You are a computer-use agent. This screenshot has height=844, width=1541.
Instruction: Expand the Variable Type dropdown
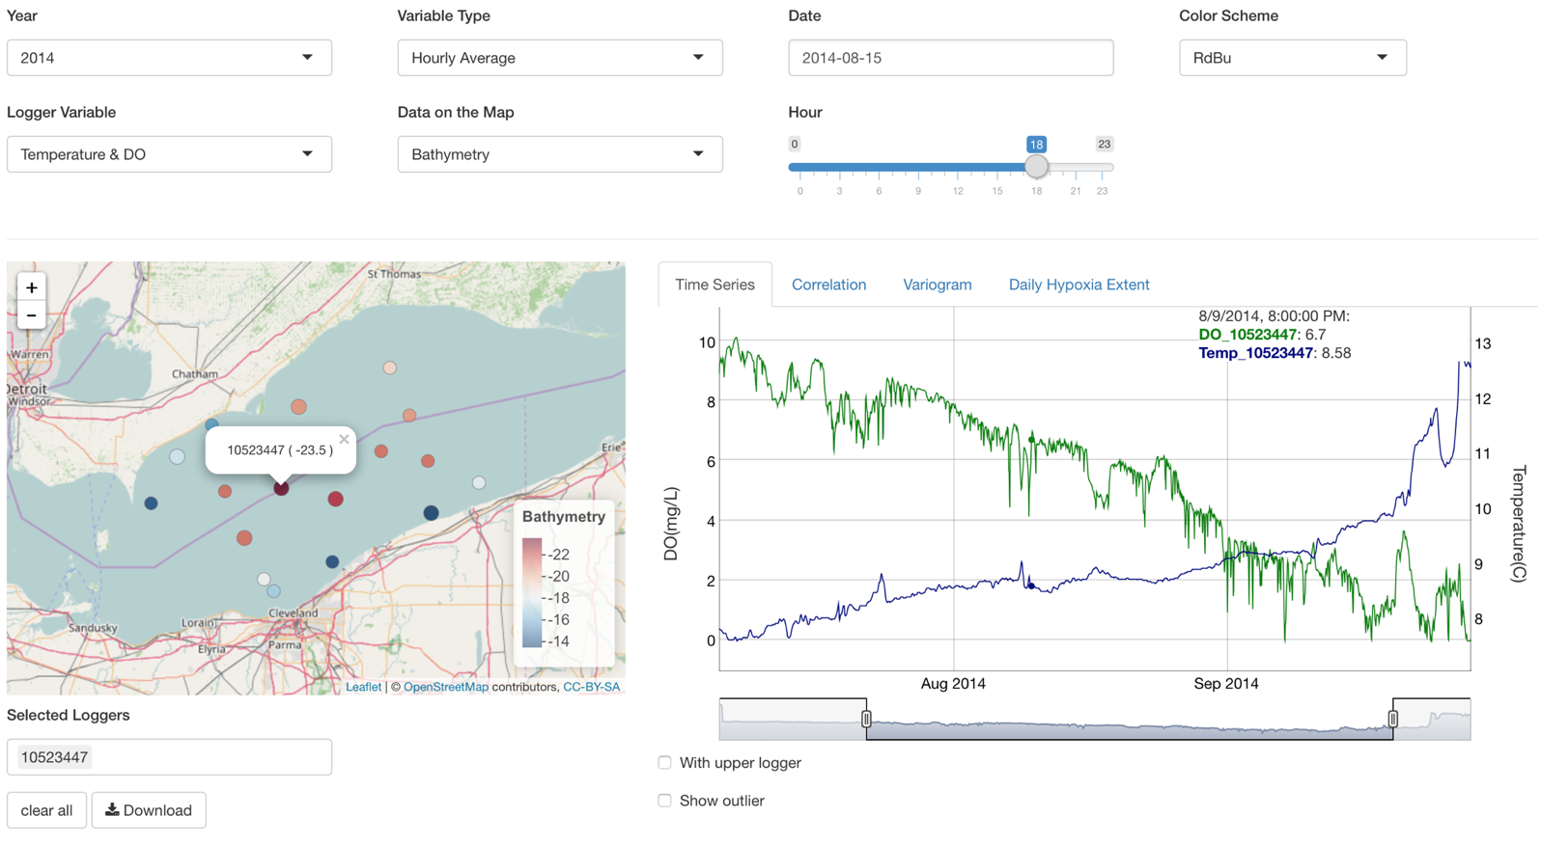tap(560, 58)
